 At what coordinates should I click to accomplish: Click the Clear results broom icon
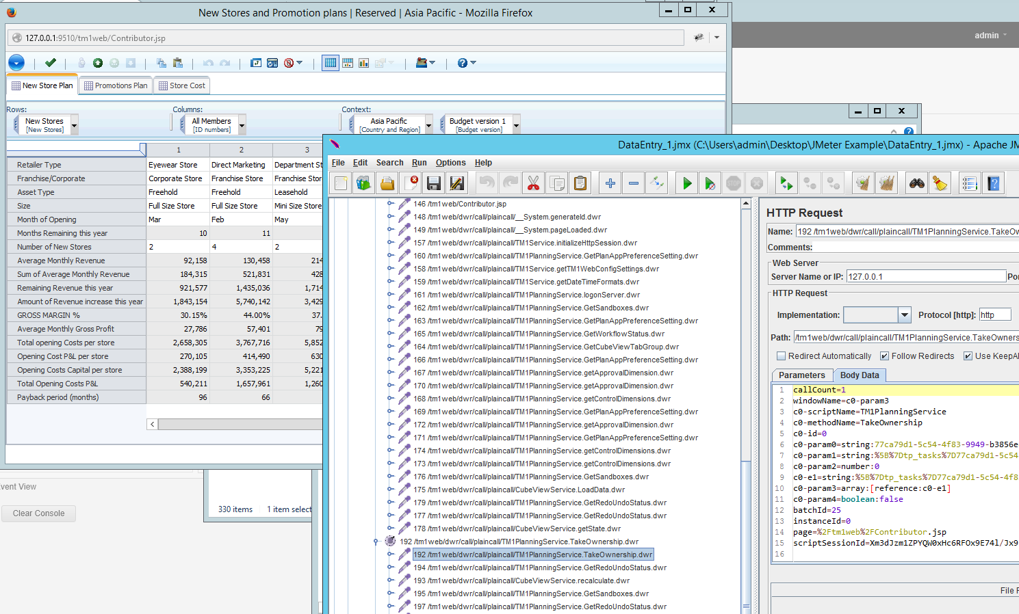(864, 183)
